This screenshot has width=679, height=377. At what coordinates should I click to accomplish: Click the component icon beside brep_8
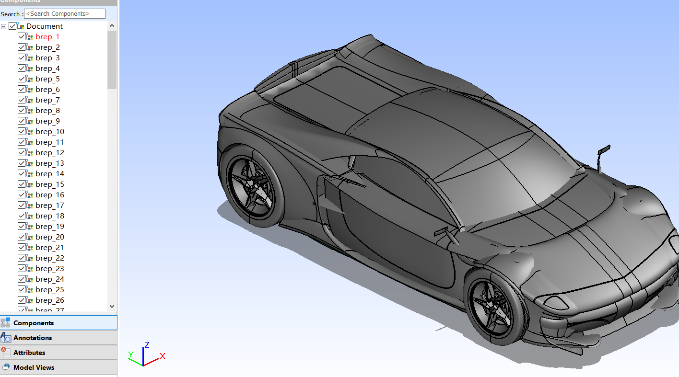(x=30, y=110)
